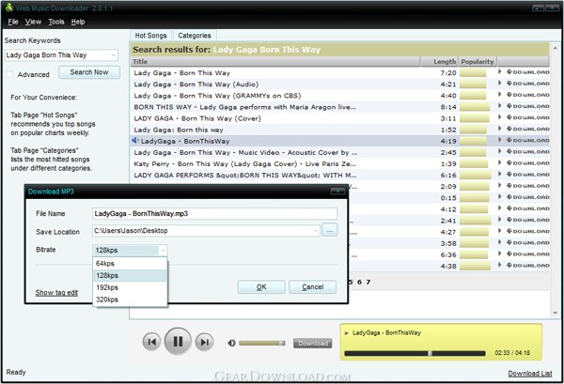Click the speaker icon on playing row
The width and height of the screenshot is (564, 384).
(135, 141)
